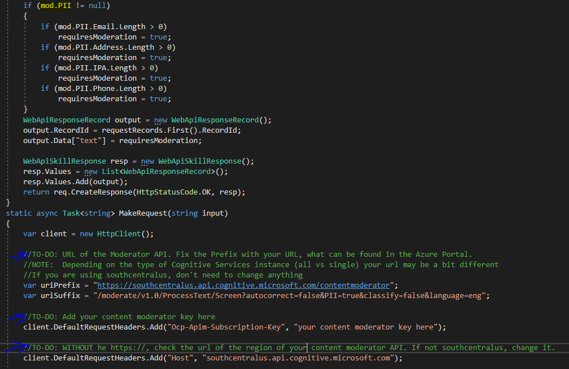Click the output.Data["text"] assignment line

pos(112,141)
